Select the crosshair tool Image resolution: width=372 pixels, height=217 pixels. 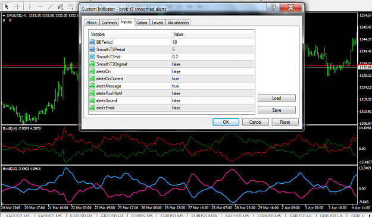click(17, 7)
